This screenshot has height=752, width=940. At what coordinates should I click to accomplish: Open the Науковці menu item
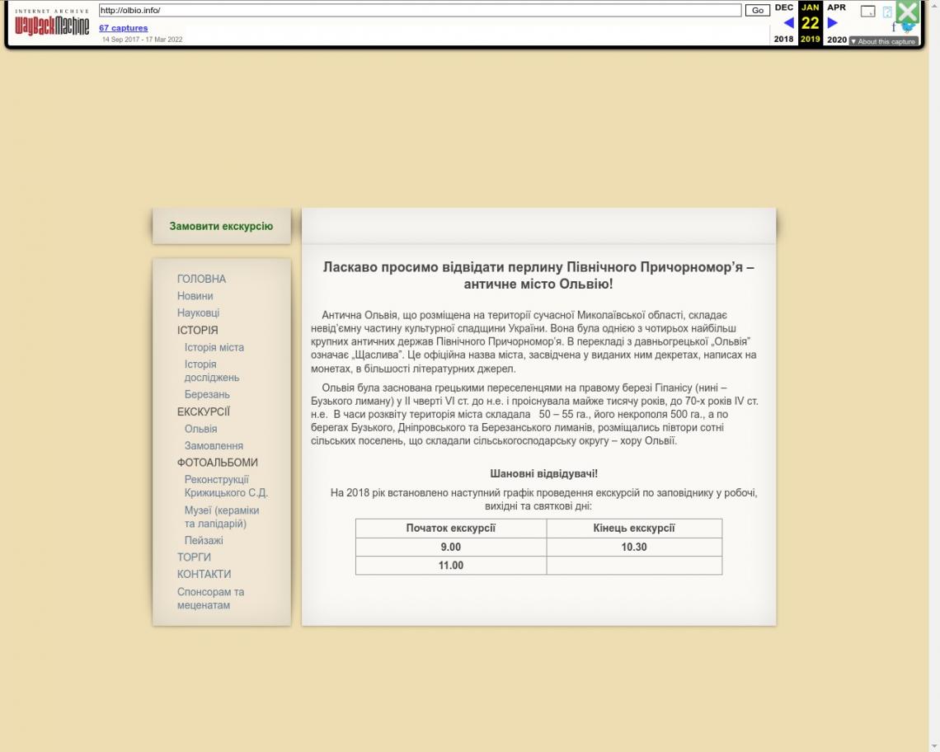[198, 313]
